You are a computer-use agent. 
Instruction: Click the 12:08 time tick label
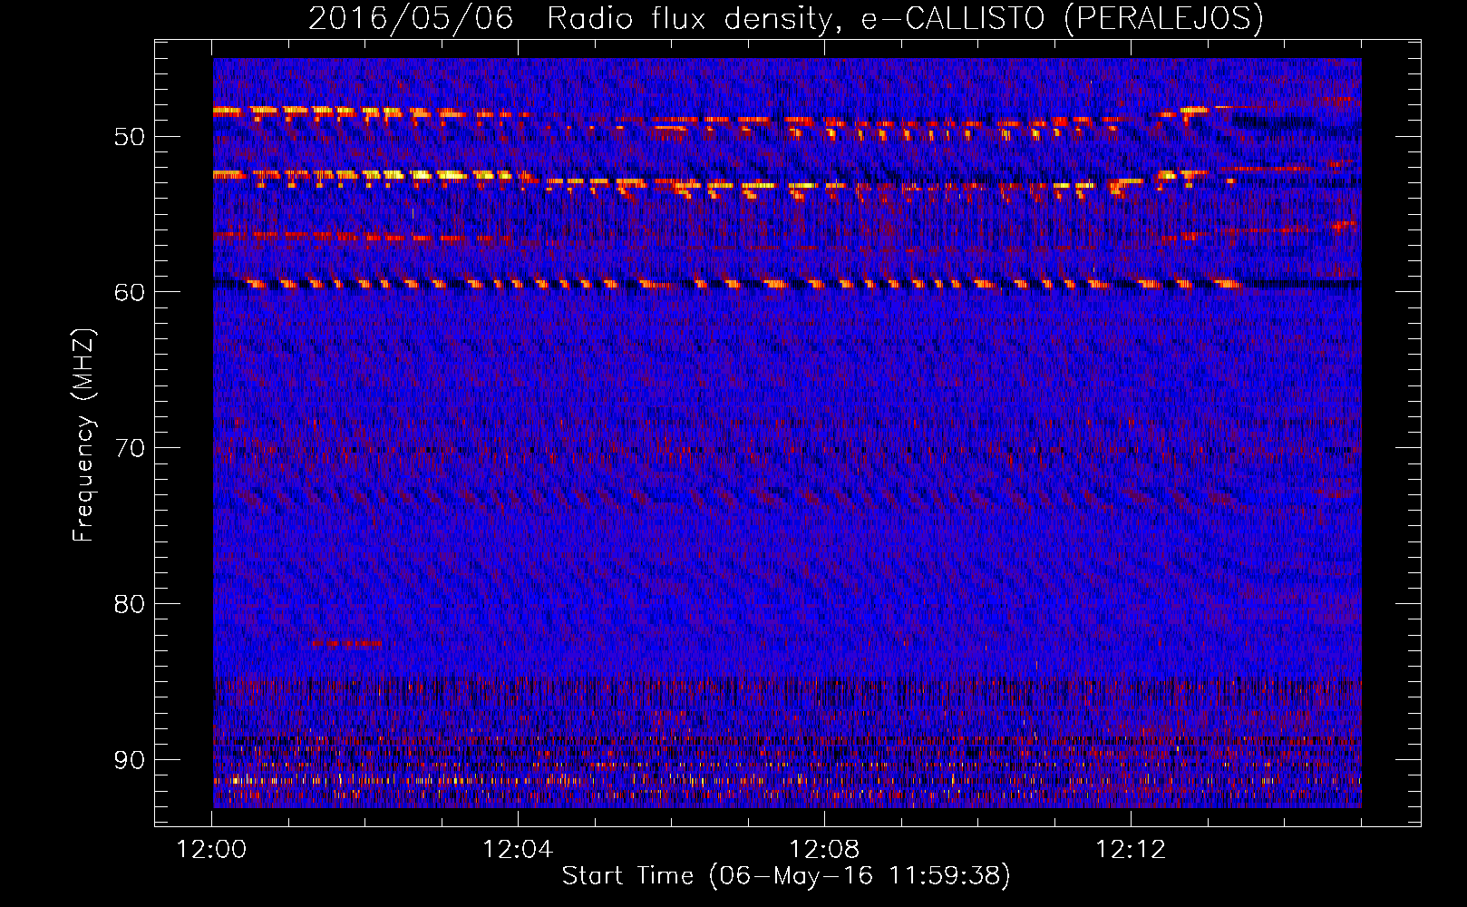[824, 850]
